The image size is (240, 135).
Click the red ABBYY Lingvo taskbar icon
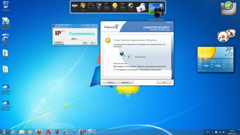click(48, 132)
